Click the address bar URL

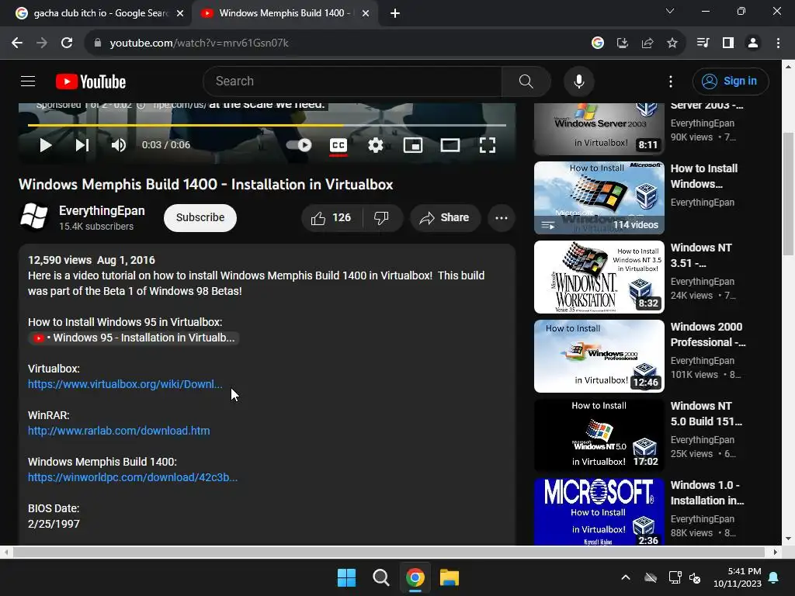pos(199,43)
